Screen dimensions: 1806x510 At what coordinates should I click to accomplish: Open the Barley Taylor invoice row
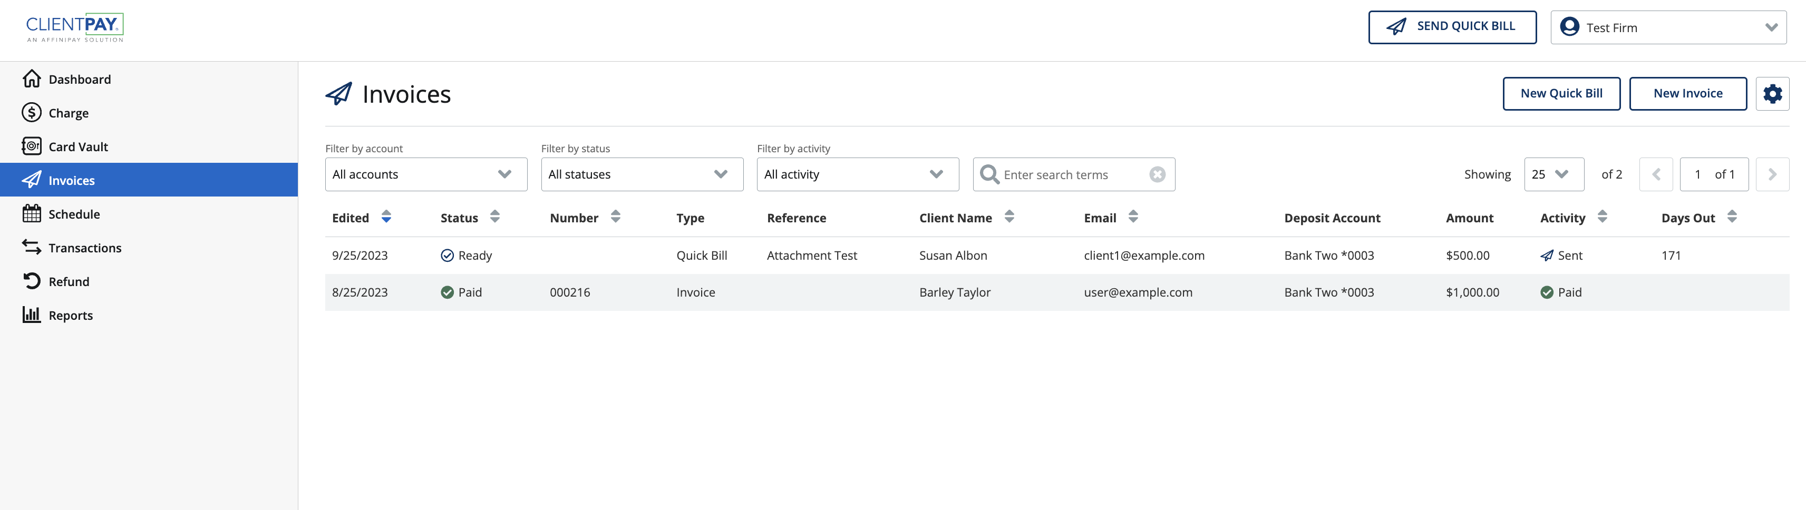click(1057, 292)
